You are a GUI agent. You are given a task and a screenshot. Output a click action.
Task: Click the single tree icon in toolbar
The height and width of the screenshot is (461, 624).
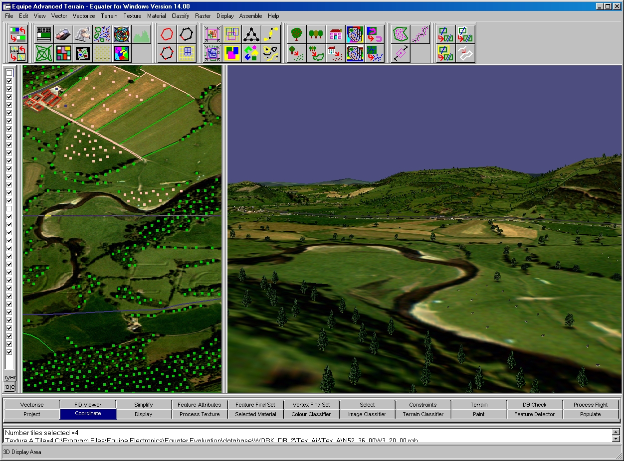point(296,34)
